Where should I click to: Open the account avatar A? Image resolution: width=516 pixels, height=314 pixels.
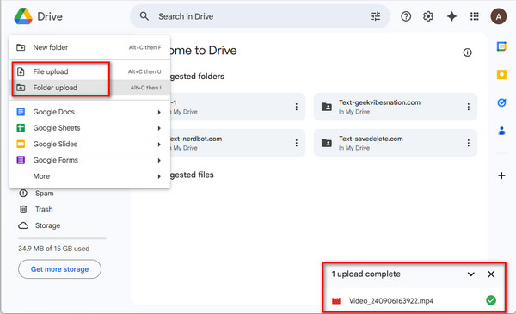coord(499,16)
